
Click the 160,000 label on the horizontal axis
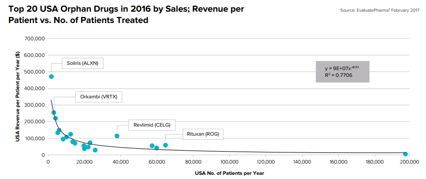(x=338, y=162)
